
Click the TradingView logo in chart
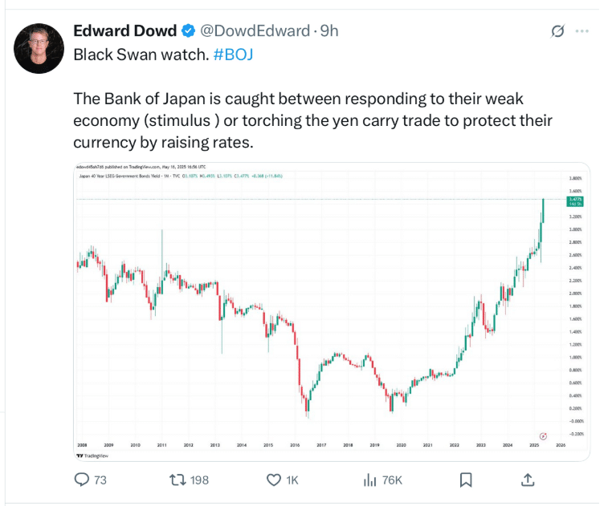click(93, 455)
